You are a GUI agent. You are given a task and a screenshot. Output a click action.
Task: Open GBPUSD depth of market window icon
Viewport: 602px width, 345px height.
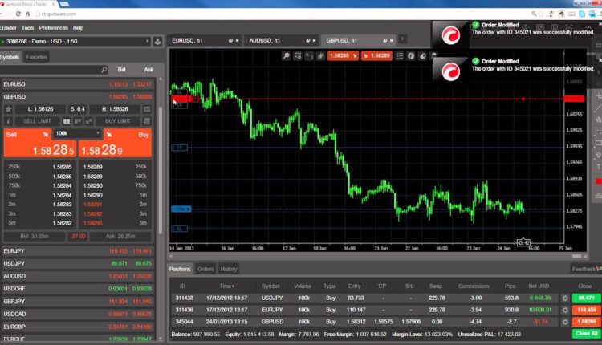click(147, 109)
